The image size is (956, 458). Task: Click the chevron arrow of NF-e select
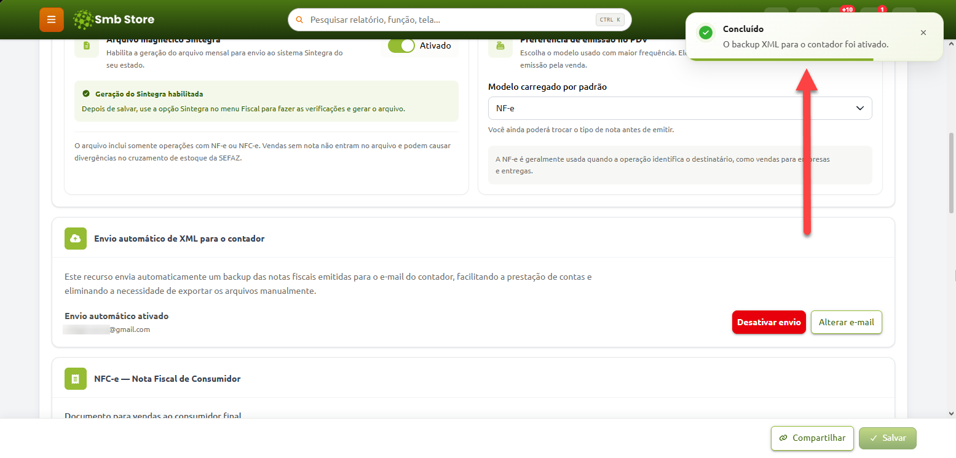pos(860,108)
